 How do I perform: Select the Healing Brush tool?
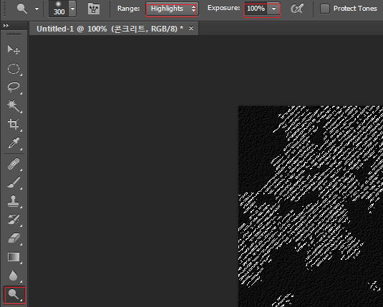tap(14, 164)
